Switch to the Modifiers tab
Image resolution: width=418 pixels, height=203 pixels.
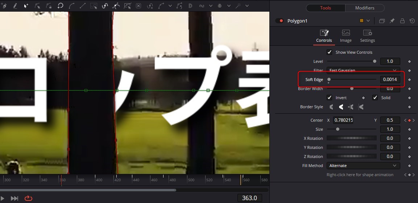[365, 8]
